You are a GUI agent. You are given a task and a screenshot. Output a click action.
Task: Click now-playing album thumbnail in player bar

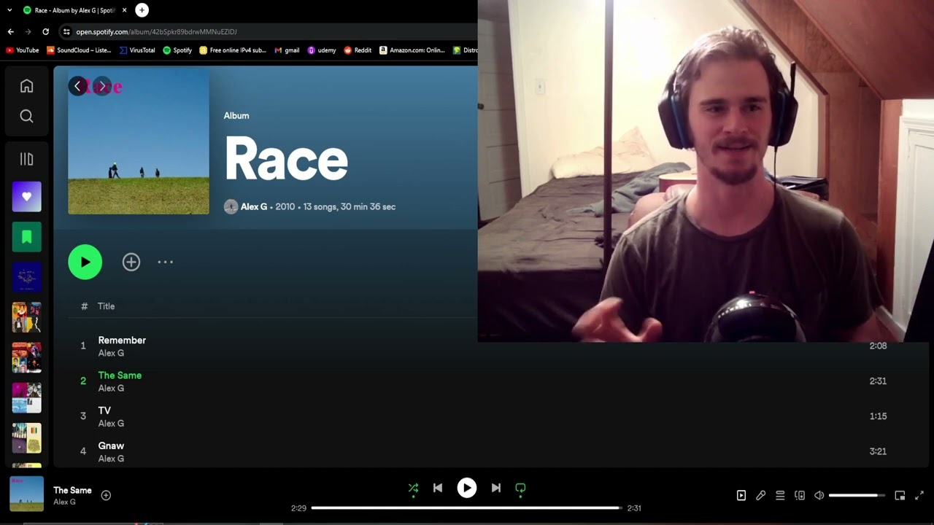coord(26,494)
